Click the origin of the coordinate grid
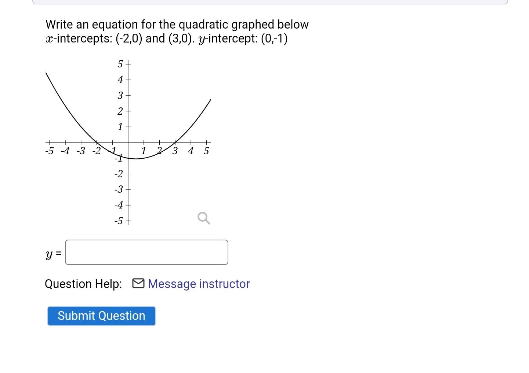Image resolution: width=529 pixels, height=373 pixels. (x=128, y=143)
